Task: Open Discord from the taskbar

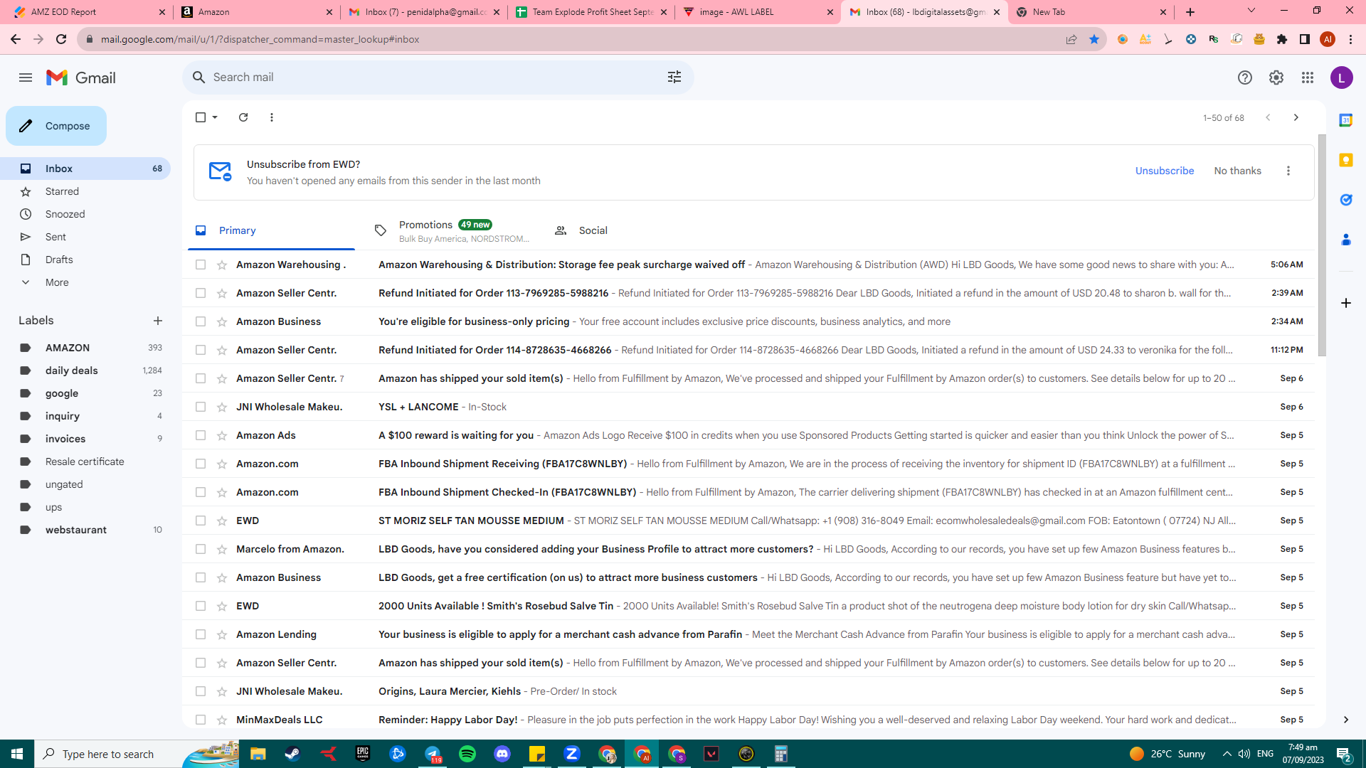Action: (502, 754)
